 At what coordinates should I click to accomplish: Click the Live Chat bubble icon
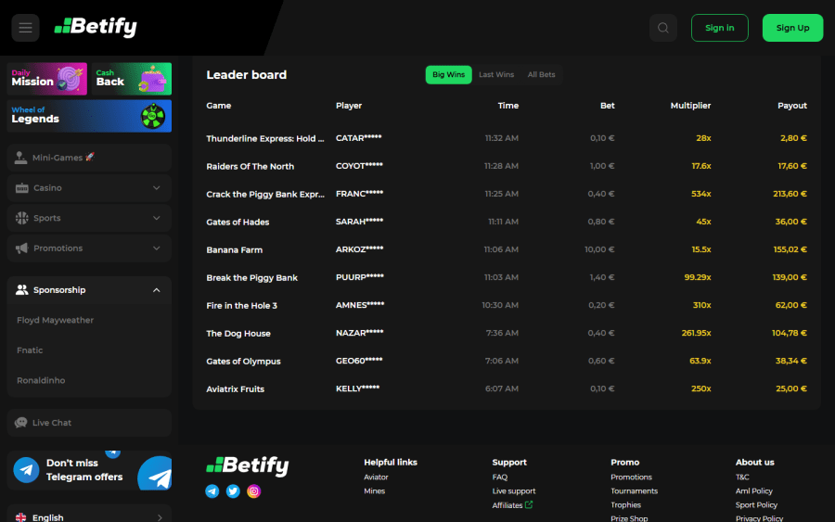pos(20,423)
